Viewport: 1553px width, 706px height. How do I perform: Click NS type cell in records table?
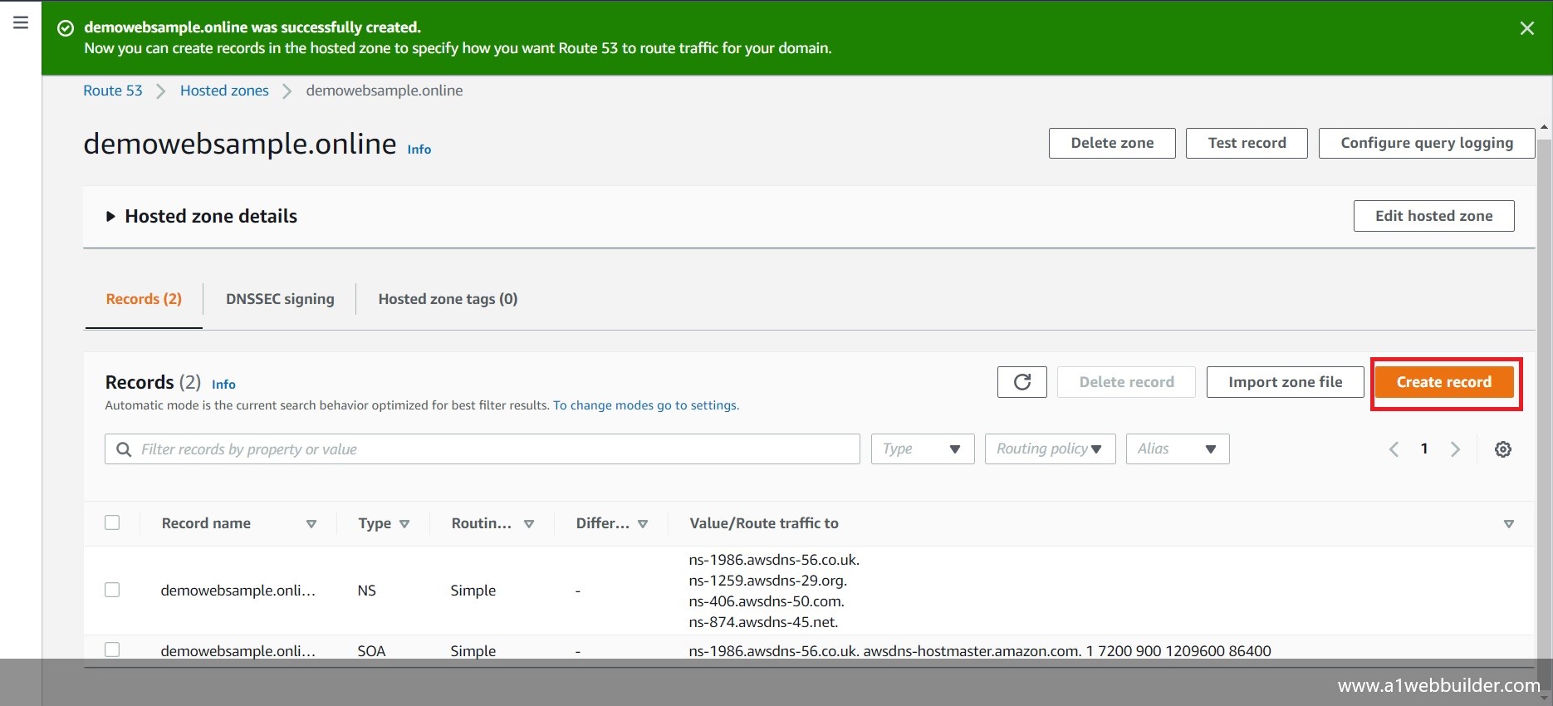click(x=366, y=591)
